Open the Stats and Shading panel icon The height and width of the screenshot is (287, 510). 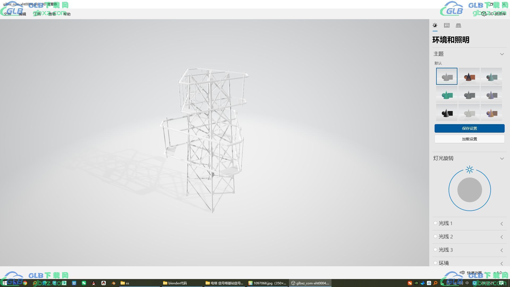click(x=447, y=26)
